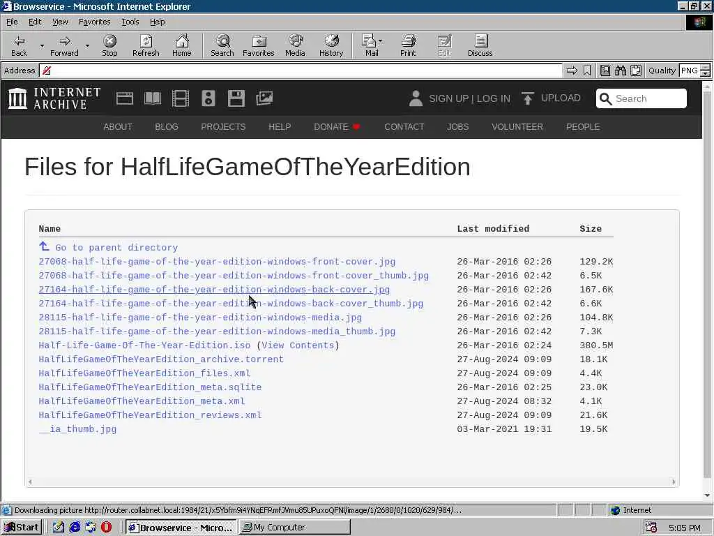This screenshot has height=536, width=714.
Task: Open the Favorites toolbar pane
Action: click(259, 45)
